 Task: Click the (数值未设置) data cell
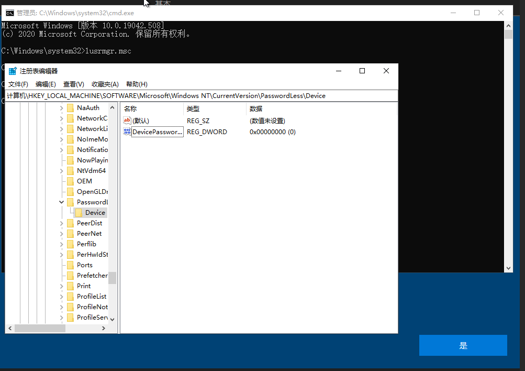[267, 121]
